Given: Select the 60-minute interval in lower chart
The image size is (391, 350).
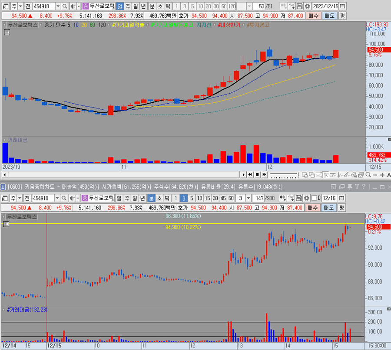Looking at the screenshot, I should [x=231, y=198].
